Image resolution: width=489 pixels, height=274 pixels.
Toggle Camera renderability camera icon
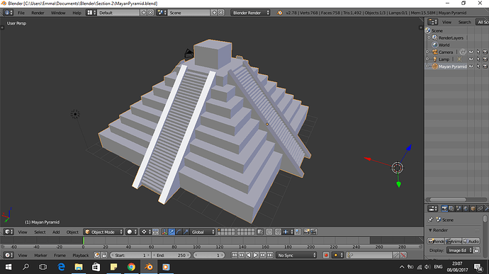(x=485, y=52)
